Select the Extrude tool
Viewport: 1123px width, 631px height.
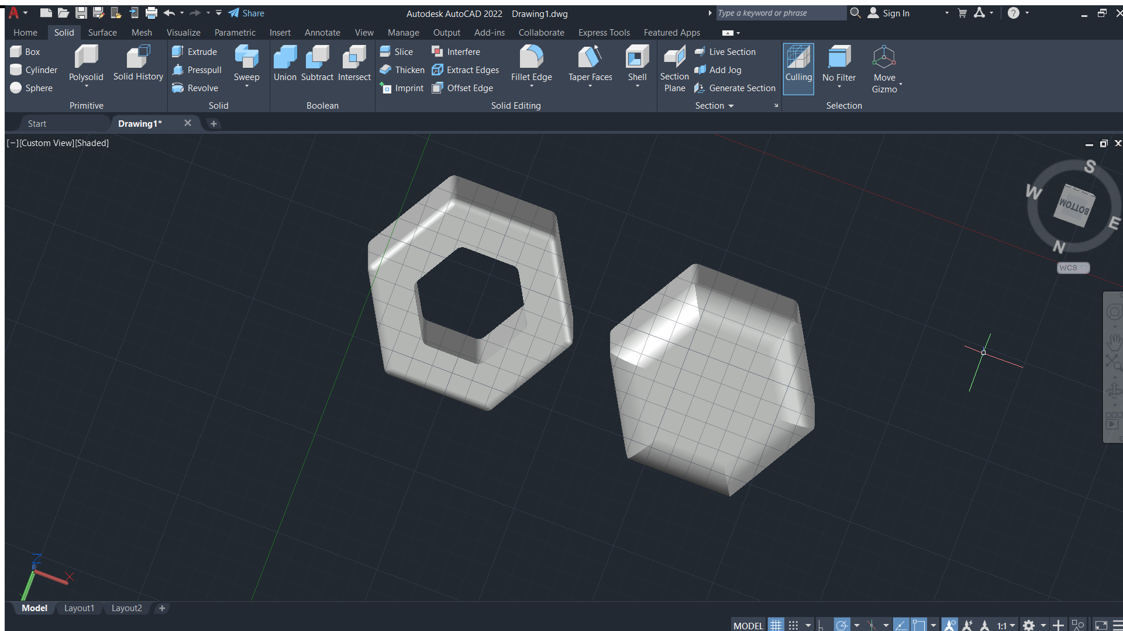[194, 51]
